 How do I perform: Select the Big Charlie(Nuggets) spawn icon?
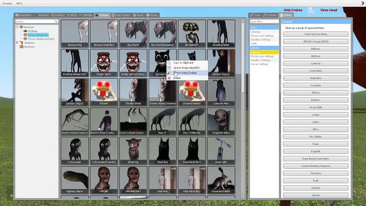[x=162, y=33]
